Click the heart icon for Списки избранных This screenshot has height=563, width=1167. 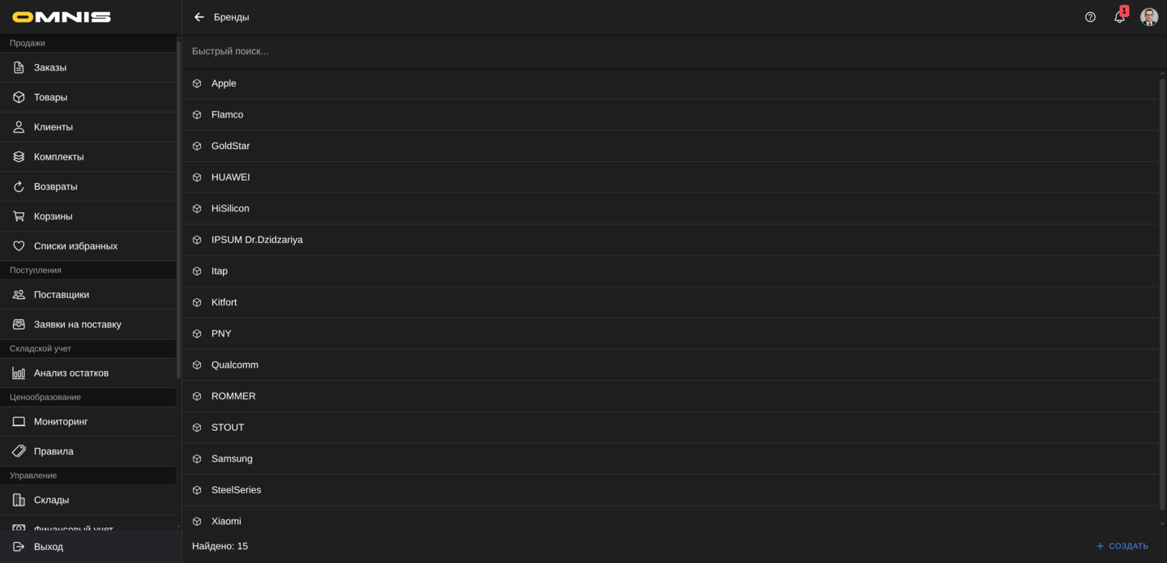[19, 246]
